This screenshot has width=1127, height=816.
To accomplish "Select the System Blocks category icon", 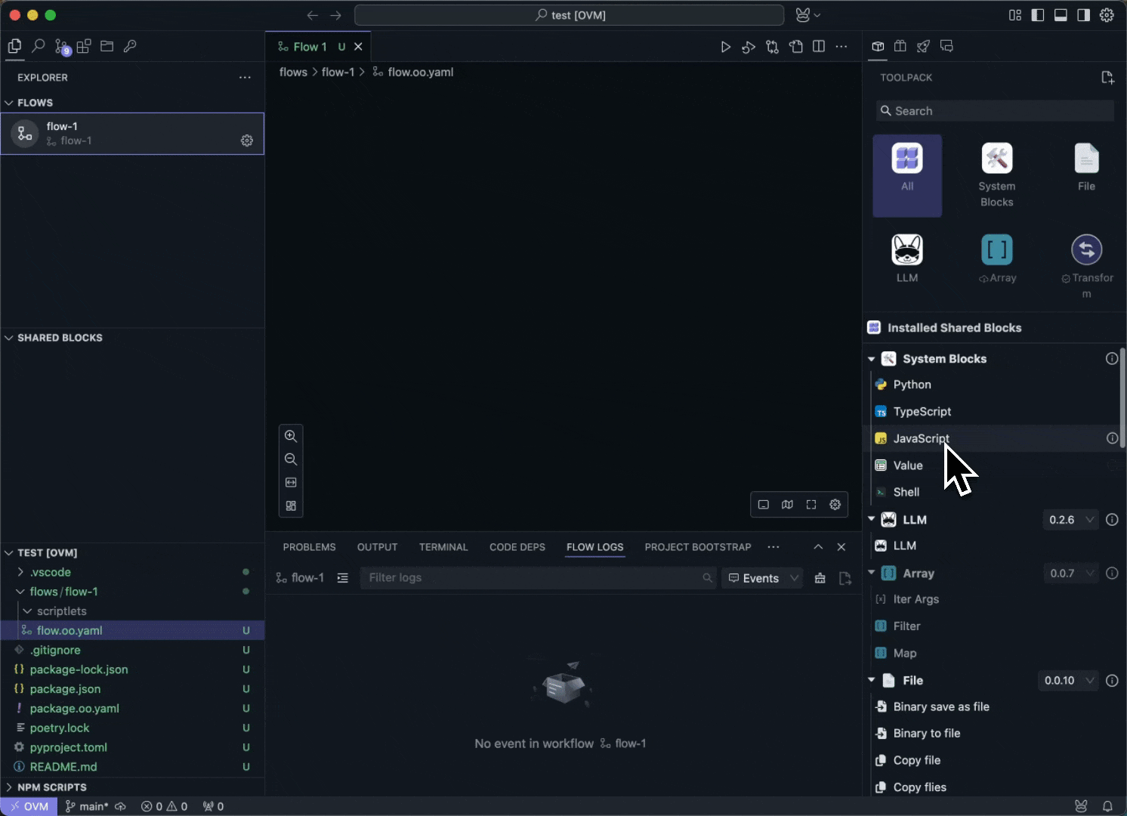I will (996, 159).
